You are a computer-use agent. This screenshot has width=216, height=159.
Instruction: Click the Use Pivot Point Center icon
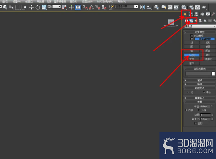pyautogui.click(x=64, y=7)
